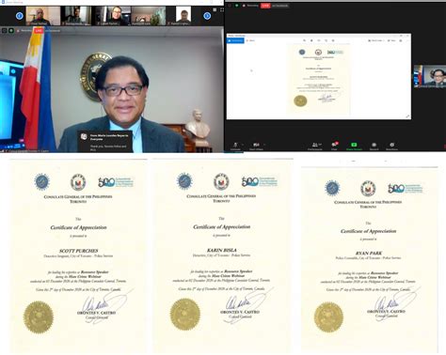Go to previous participants in left Zoom strip

click(20, 16)
